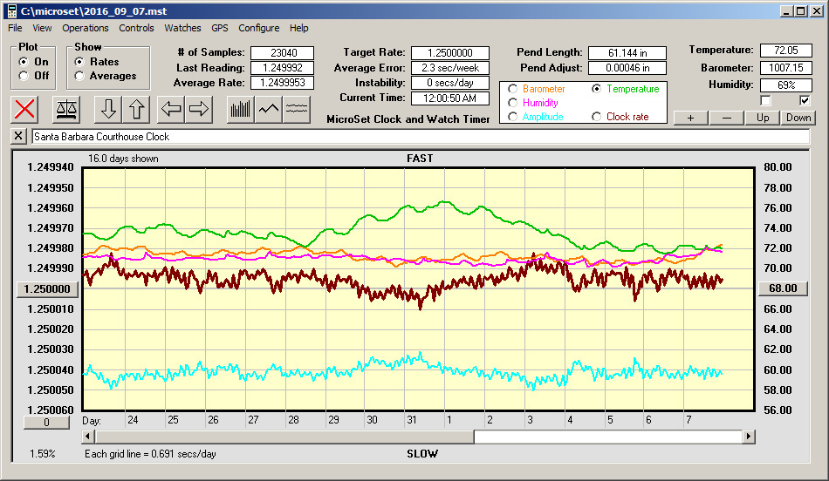829x481 pixels.
Task: Click the Pend Adjust field 0.00046 in
Action: (x=627, y=68)
